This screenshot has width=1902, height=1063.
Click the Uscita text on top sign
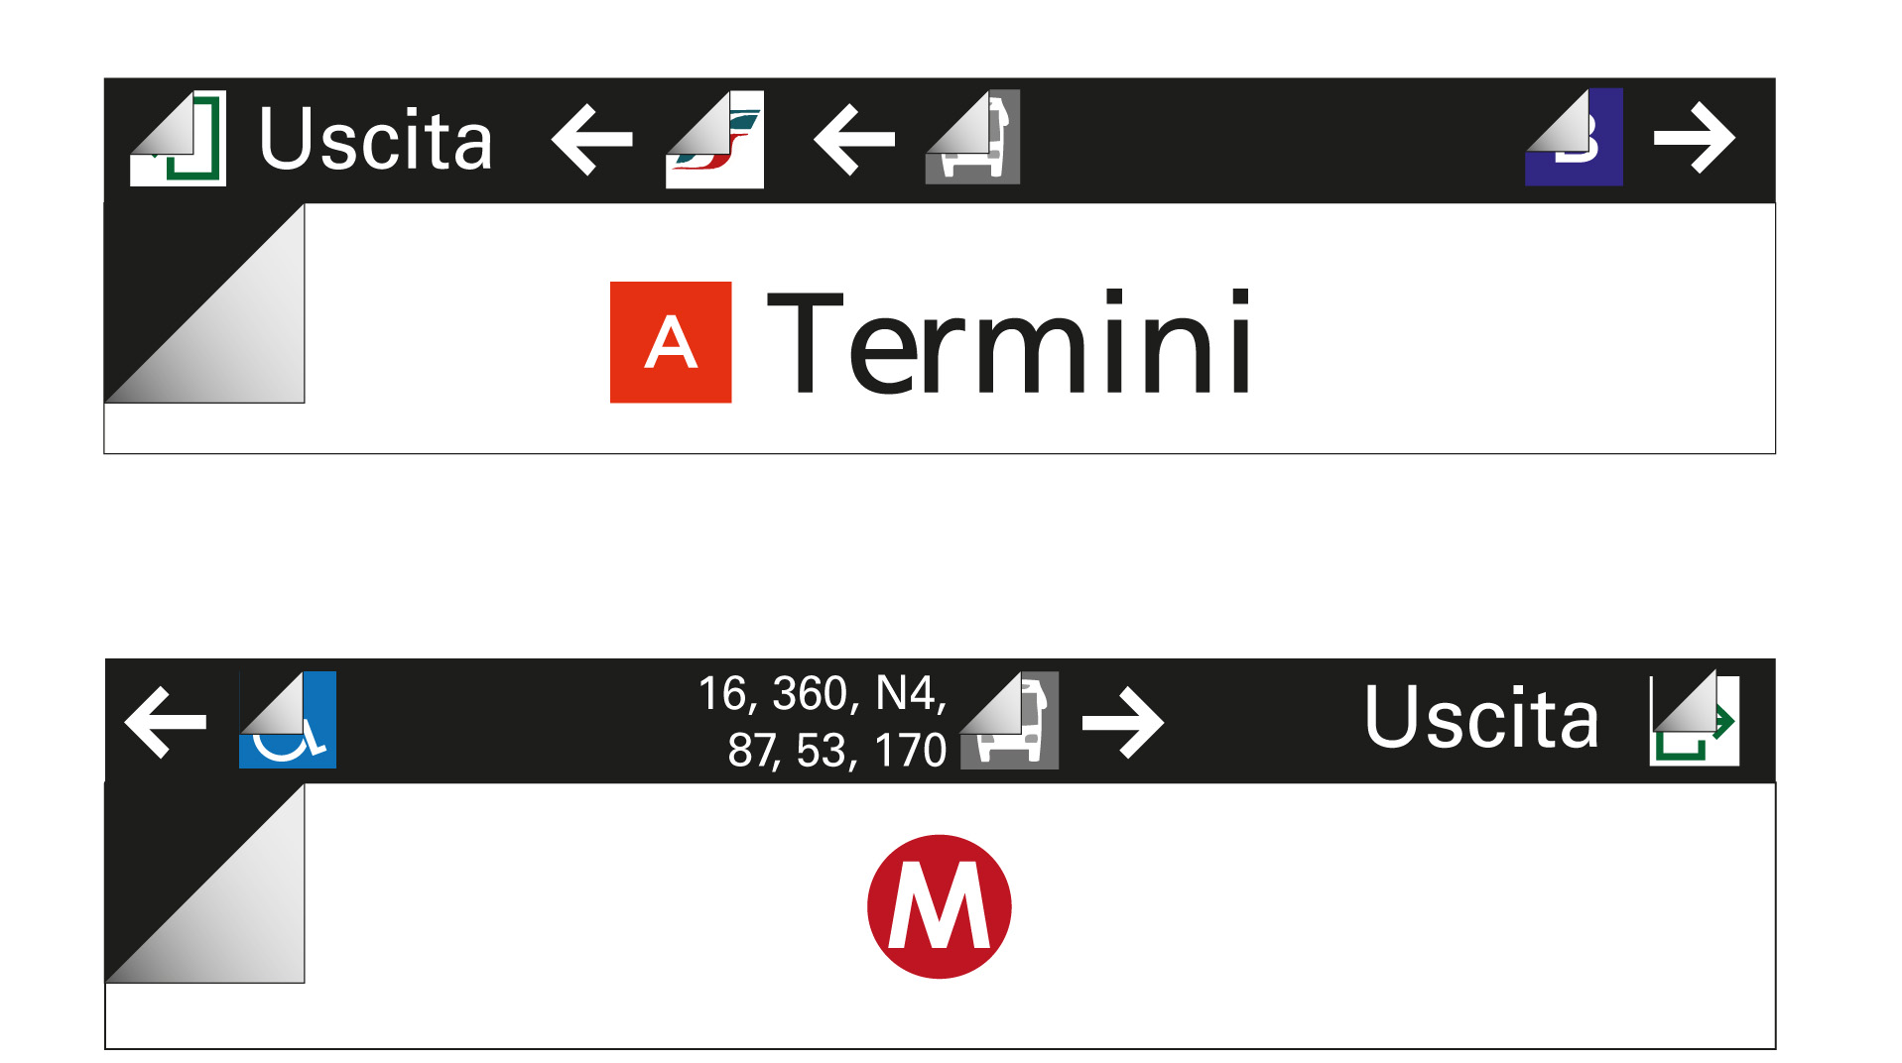click(x=376, y=139)
